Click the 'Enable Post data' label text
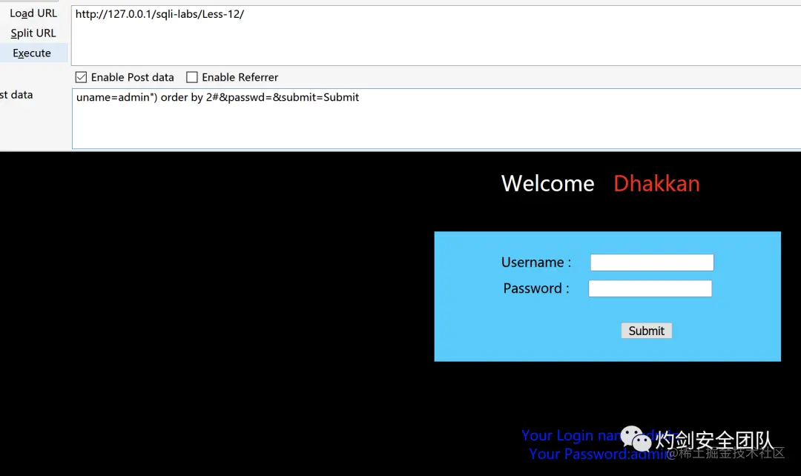 click(132, 77)
